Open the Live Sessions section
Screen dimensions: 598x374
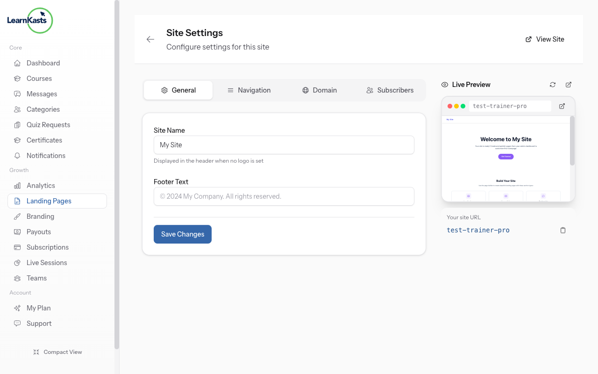point(45,262)
